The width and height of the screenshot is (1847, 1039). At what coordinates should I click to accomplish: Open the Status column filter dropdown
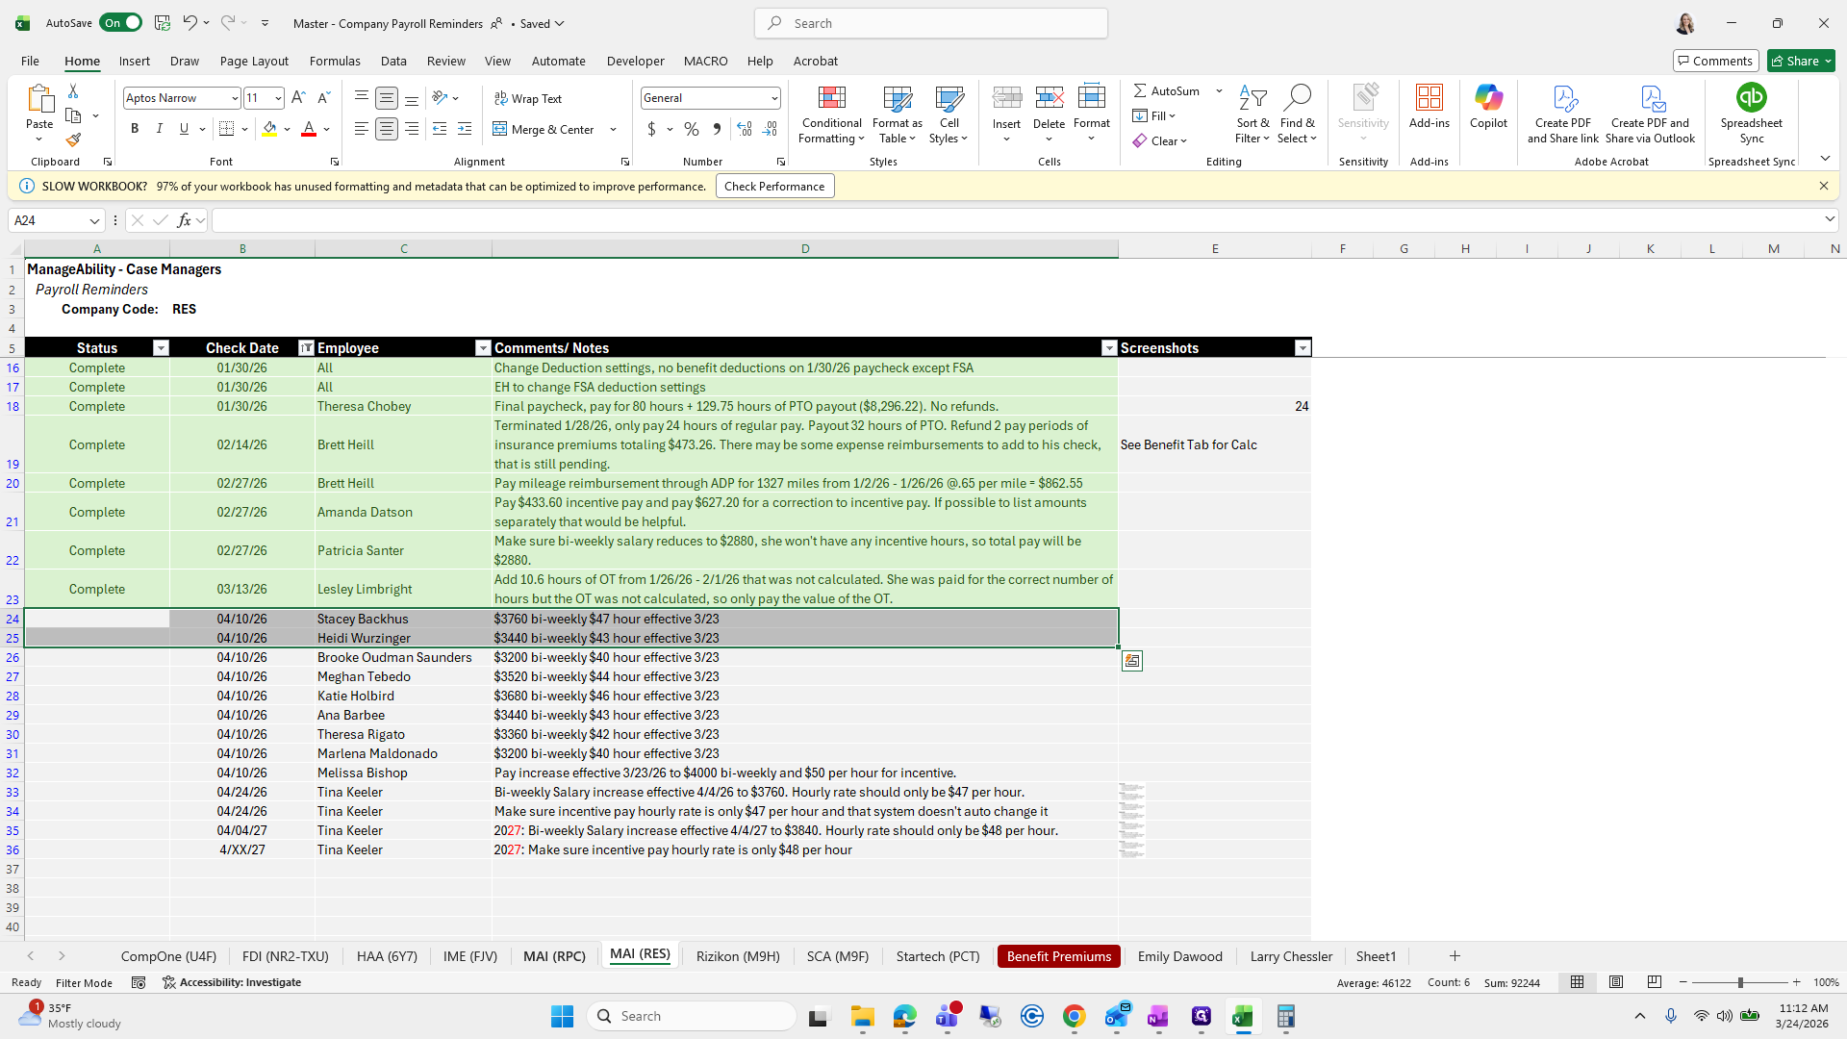click(161, 348)
